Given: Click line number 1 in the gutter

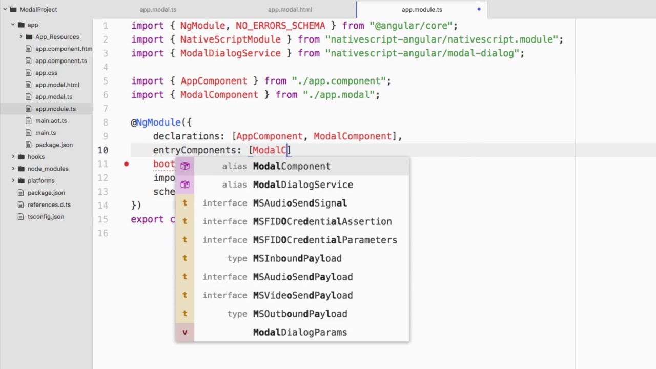Looking at the screenshot, I should tap(106, 26).
